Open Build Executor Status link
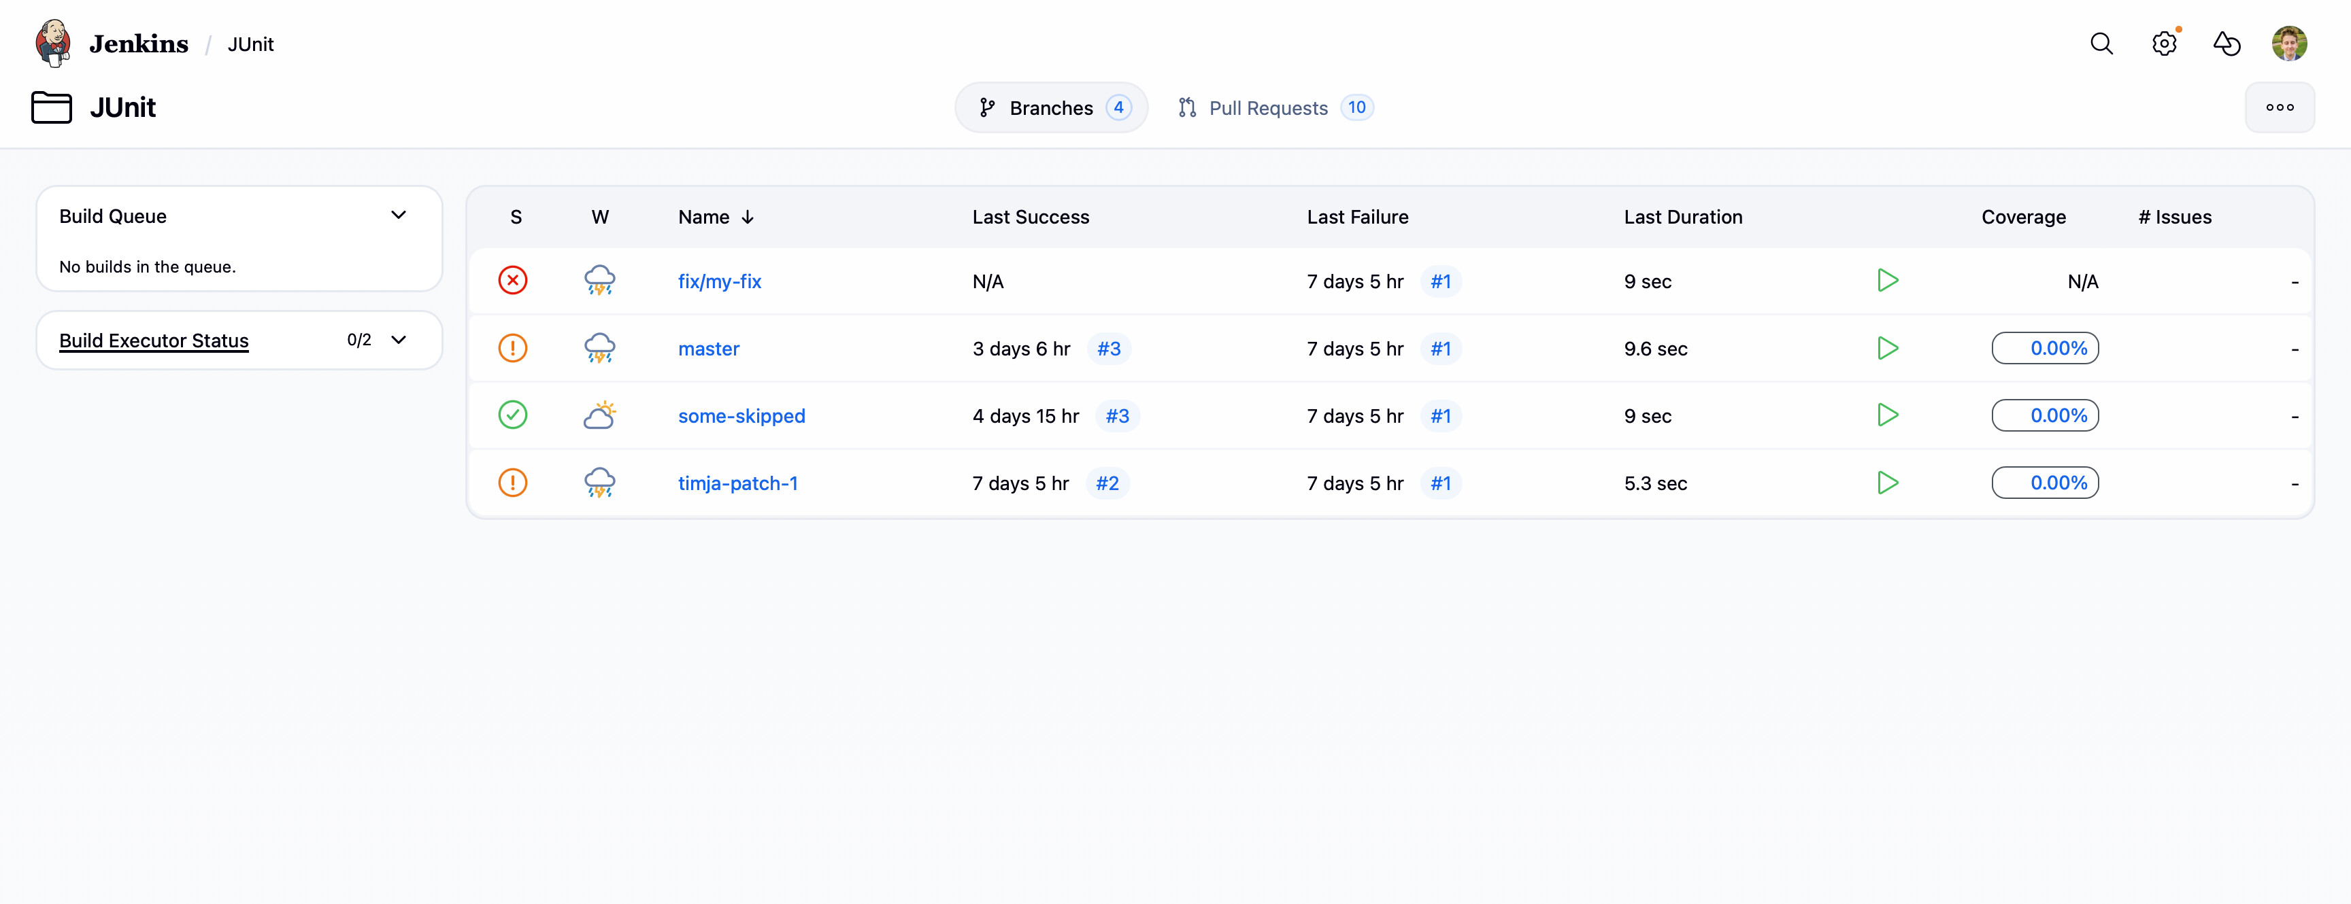 tap(153, 341)
